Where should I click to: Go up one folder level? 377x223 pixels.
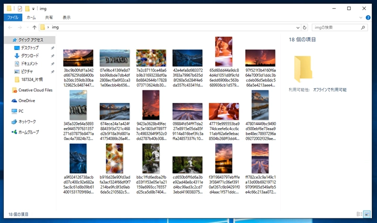point(35,28)
